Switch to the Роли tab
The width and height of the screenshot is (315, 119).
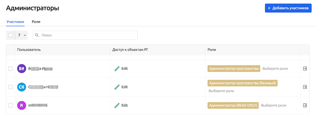tap(36, 22)
